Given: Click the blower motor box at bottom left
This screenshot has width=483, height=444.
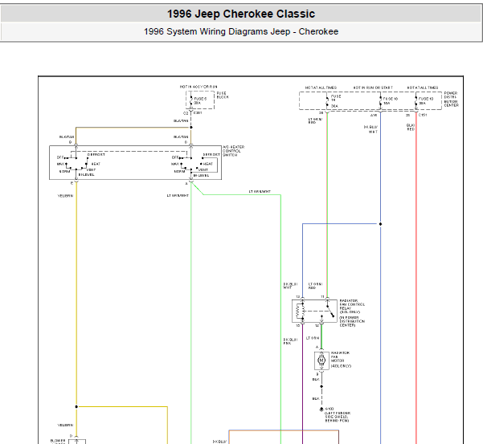Looking at the screenshot, I should [x=77, y=442].
